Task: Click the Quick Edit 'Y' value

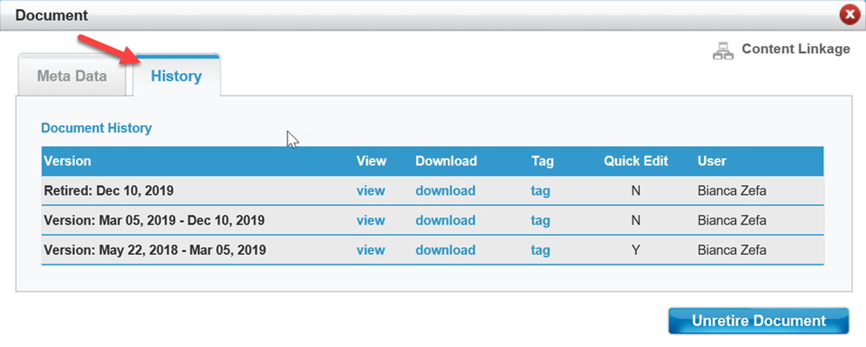Action: click(636, 250)
